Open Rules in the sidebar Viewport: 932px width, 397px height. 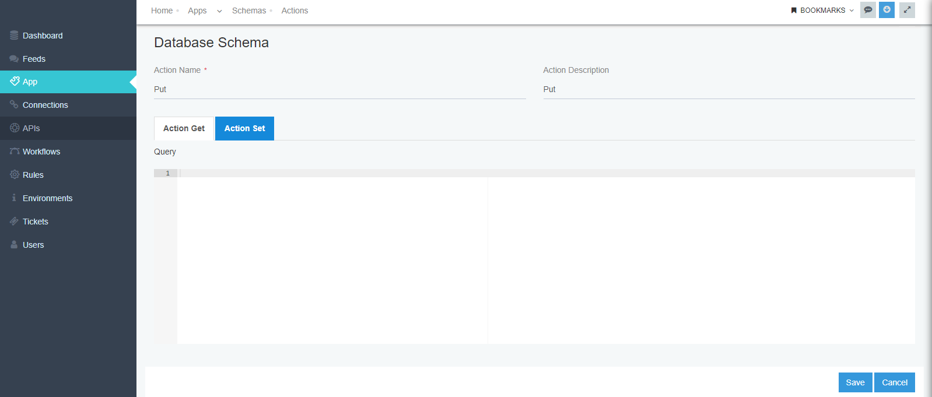pyautogui.click(x=68, y=175)
